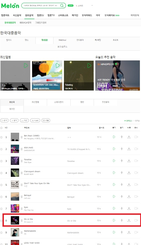This screenshot has height=245, width=141.
Task: Switch to the R&B/Soul genre tab
Action: point(62,40)
